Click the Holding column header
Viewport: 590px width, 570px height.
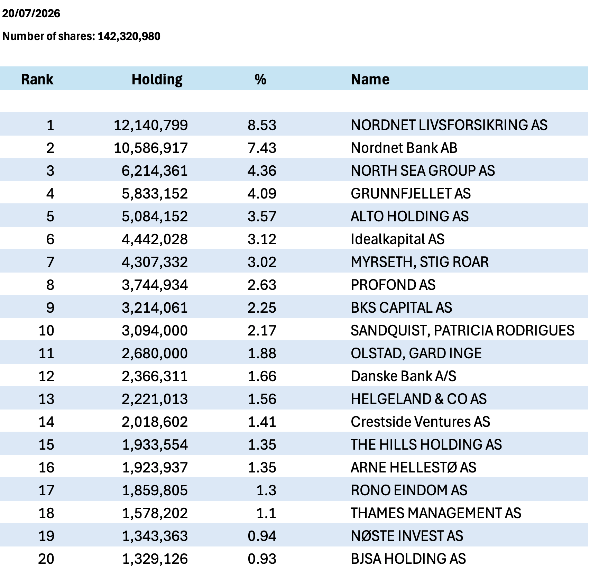(157, 79)
